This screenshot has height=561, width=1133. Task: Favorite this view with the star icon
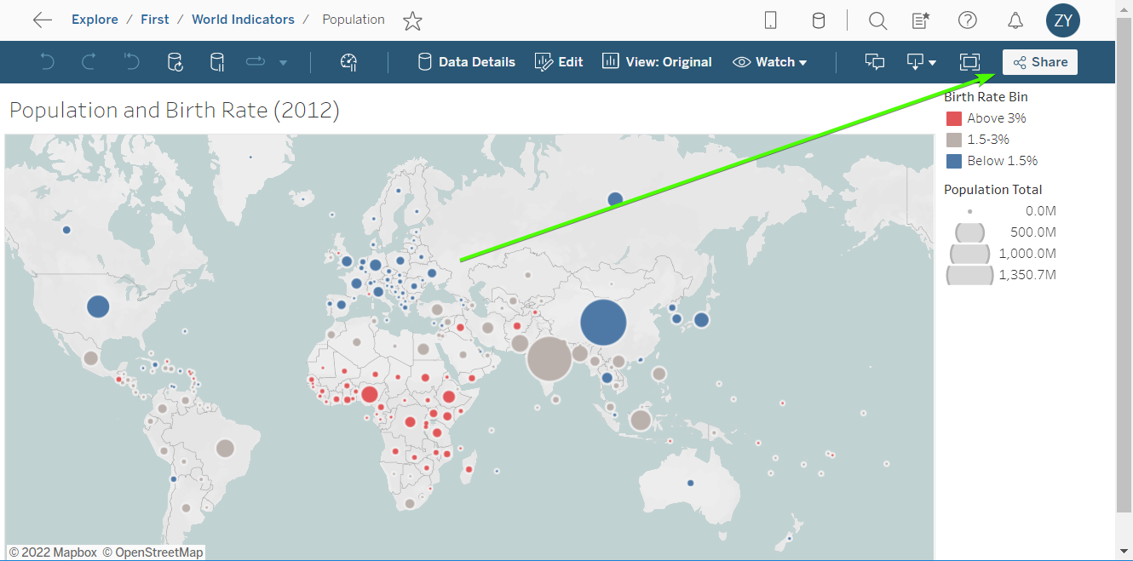click(412, 20)
